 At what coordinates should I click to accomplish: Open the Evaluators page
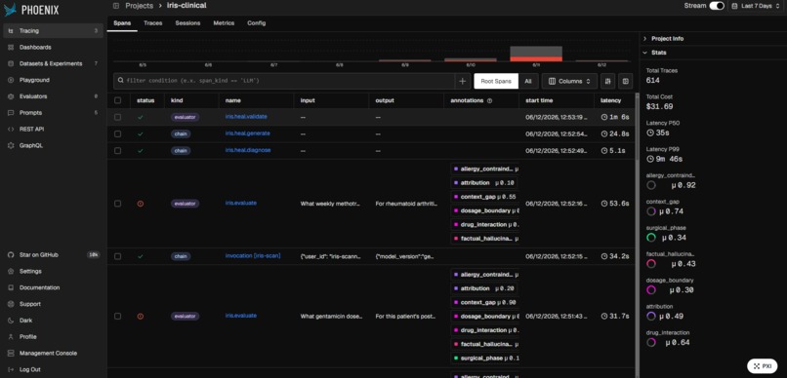tap(53, 96)
